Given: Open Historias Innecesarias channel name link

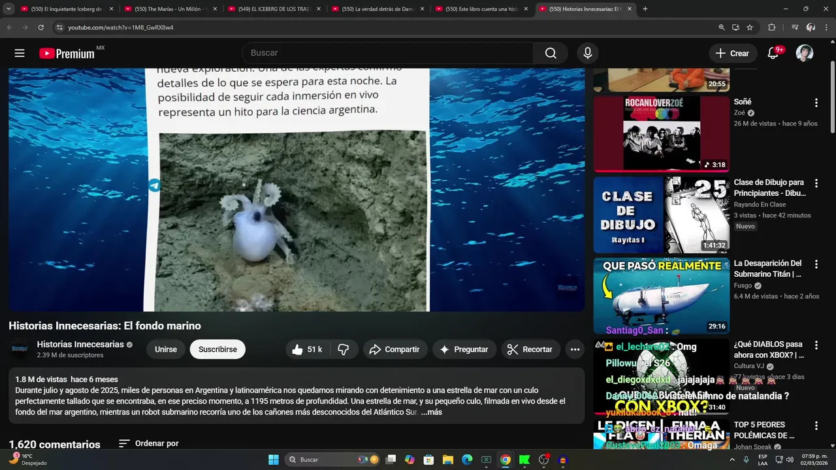Looking at the screenshot, I should pos(80,345).
